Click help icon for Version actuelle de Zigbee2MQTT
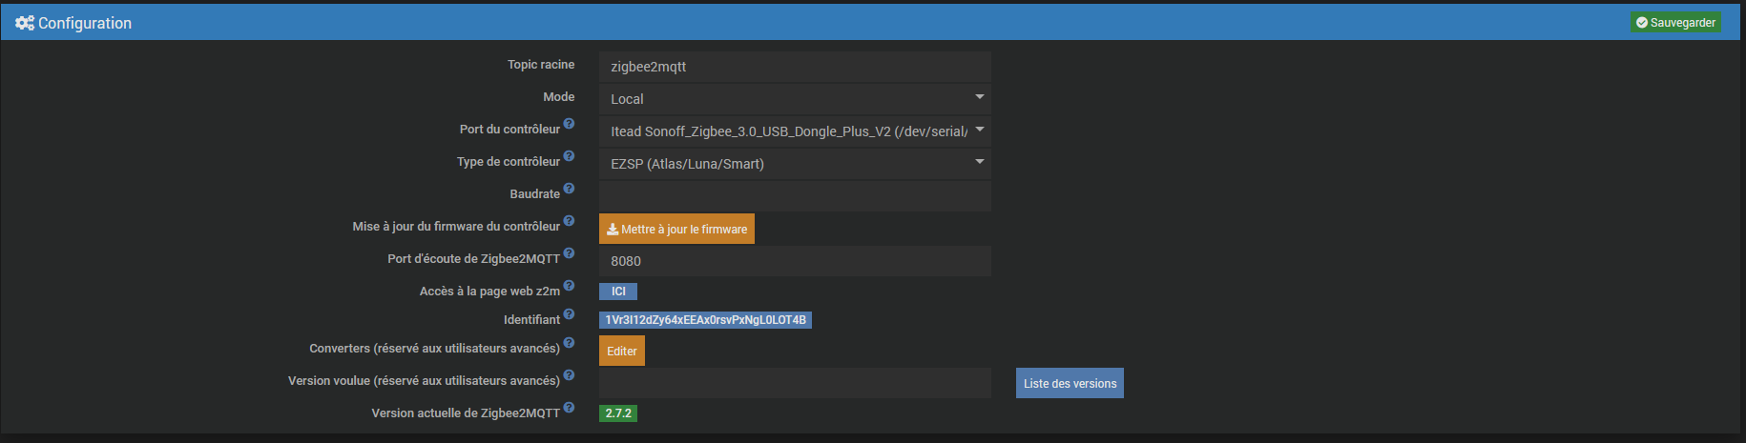 point(569,408)
